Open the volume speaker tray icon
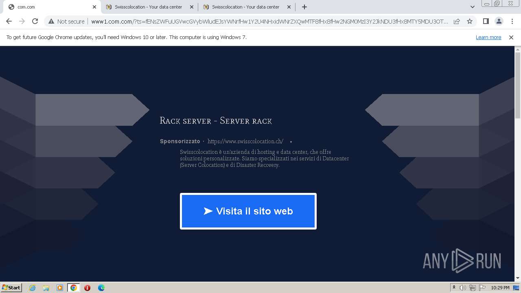 pos(463,288)
